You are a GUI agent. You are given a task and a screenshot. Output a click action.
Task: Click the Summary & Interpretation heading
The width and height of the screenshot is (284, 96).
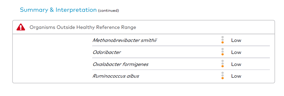58,10
